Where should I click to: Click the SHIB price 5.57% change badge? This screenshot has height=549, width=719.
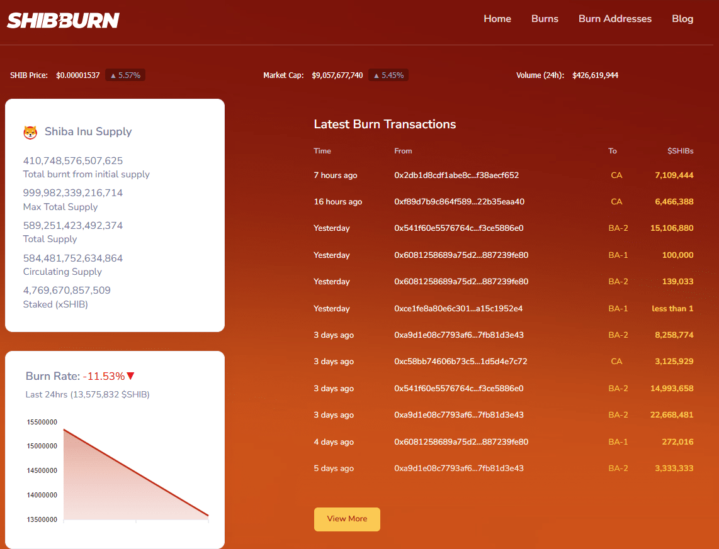[x=125, y=75]
